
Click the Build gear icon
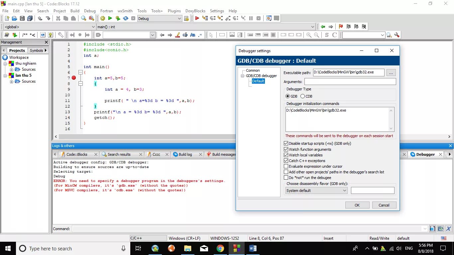click(102, 19)
